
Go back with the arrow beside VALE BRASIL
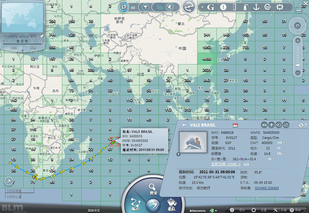click(184, 125)
